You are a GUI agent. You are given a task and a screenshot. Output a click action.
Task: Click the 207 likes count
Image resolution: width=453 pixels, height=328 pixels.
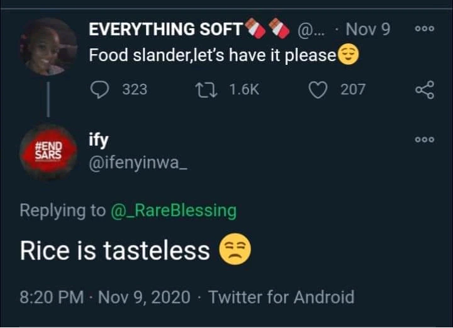click(x=352, y=90)
